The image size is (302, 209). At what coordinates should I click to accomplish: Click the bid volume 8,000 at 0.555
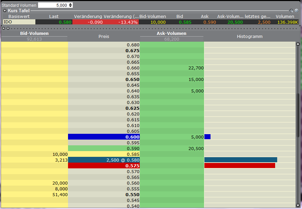[61, 189]
